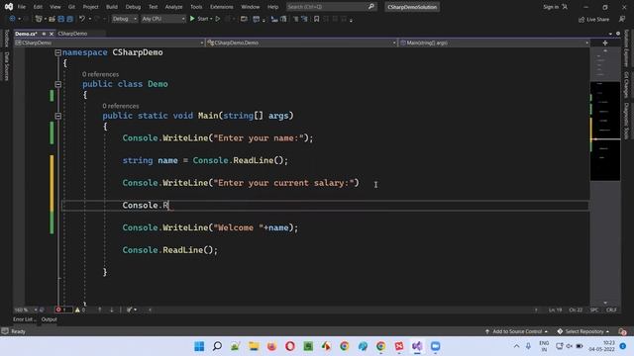Image resolution: width=634 pixels, height=356 pixels.
Task: Open the Toolbox side panel tab
Action: pyautogui.click(x=7, y=39)
